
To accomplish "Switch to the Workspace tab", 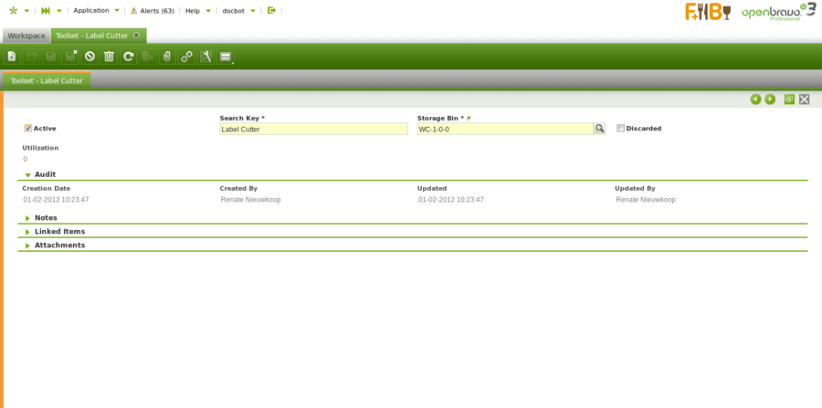I will pos(26,36).
